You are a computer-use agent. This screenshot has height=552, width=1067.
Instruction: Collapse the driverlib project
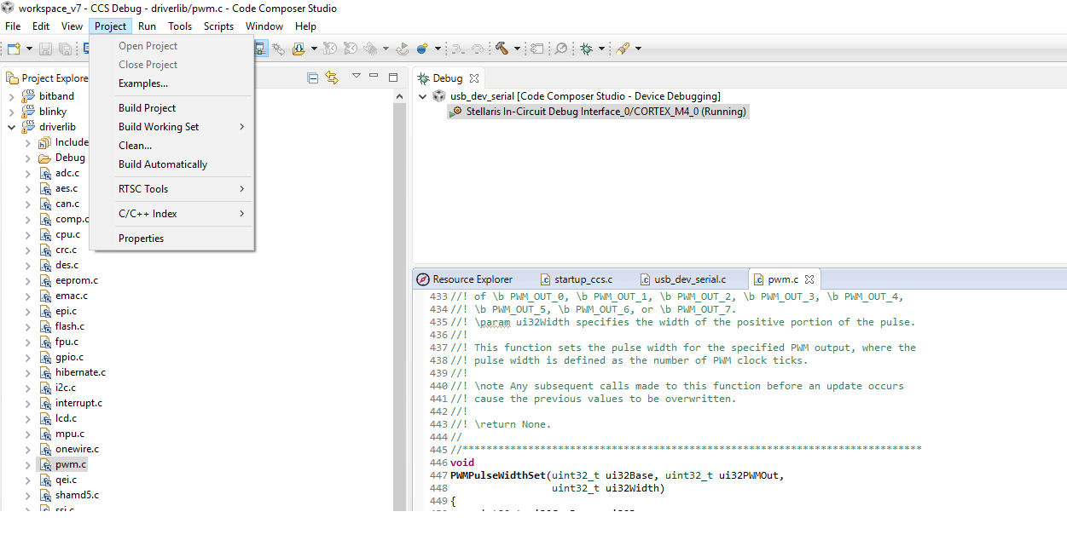coord(11,127)
